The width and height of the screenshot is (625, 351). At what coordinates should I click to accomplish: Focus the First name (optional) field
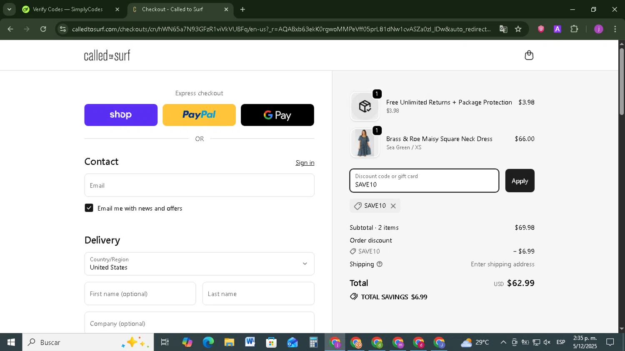pos(140,294)
